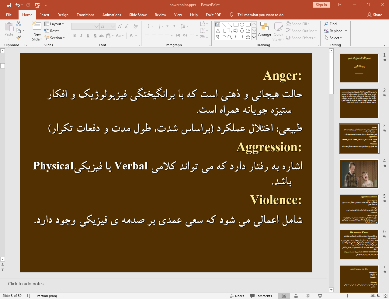
Task: Expand the Layout dropdown
Action: 54,24
